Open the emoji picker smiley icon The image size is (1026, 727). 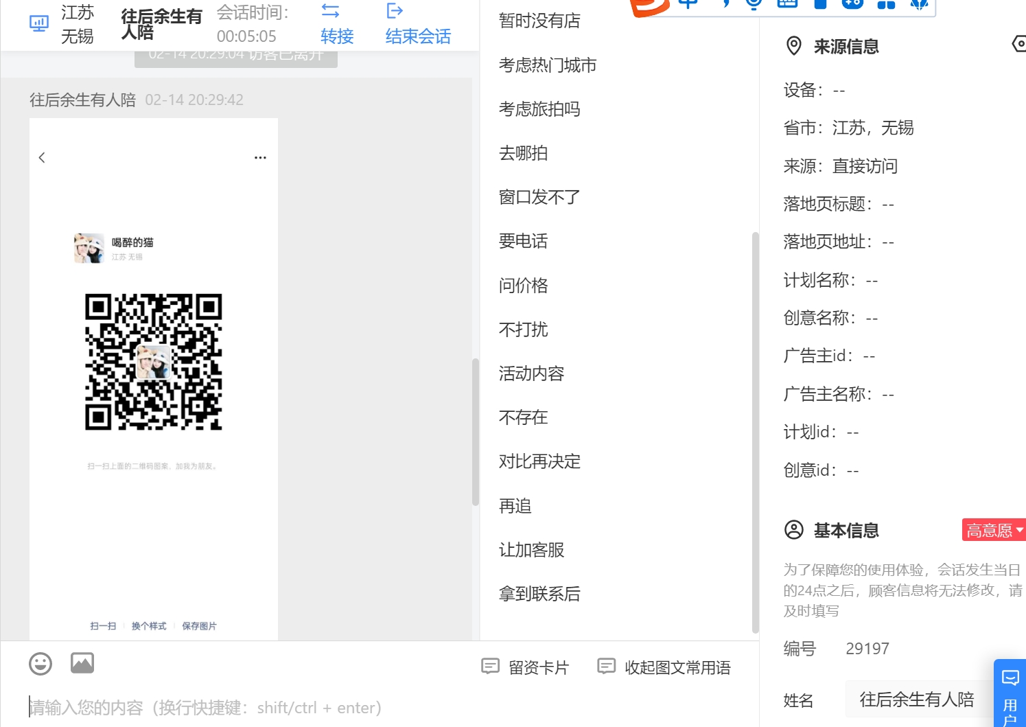point(40,664)
